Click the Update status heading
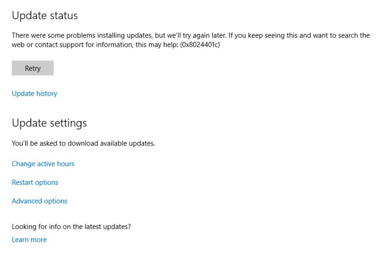This screenshot has height=272, width=384. coord(45,15)
